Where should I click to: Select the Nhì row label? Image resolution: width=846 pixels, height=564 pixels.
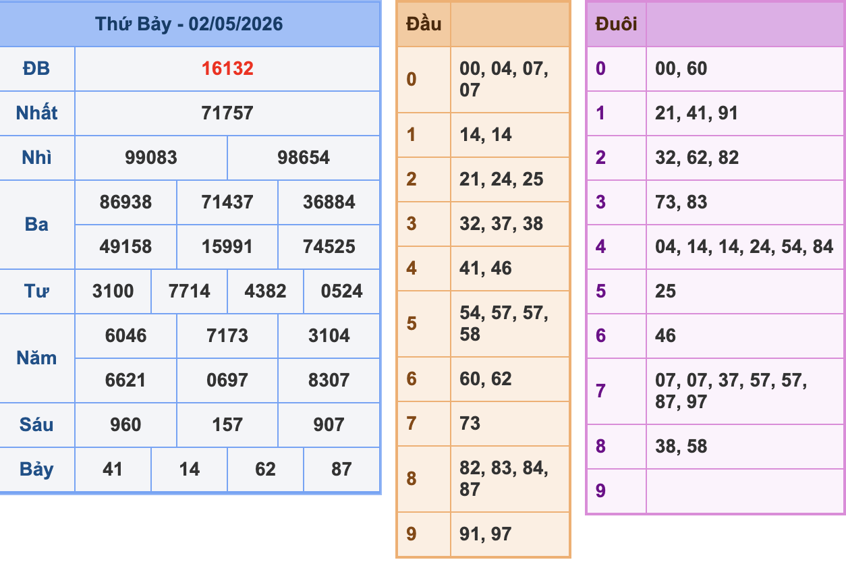[37, 158]
